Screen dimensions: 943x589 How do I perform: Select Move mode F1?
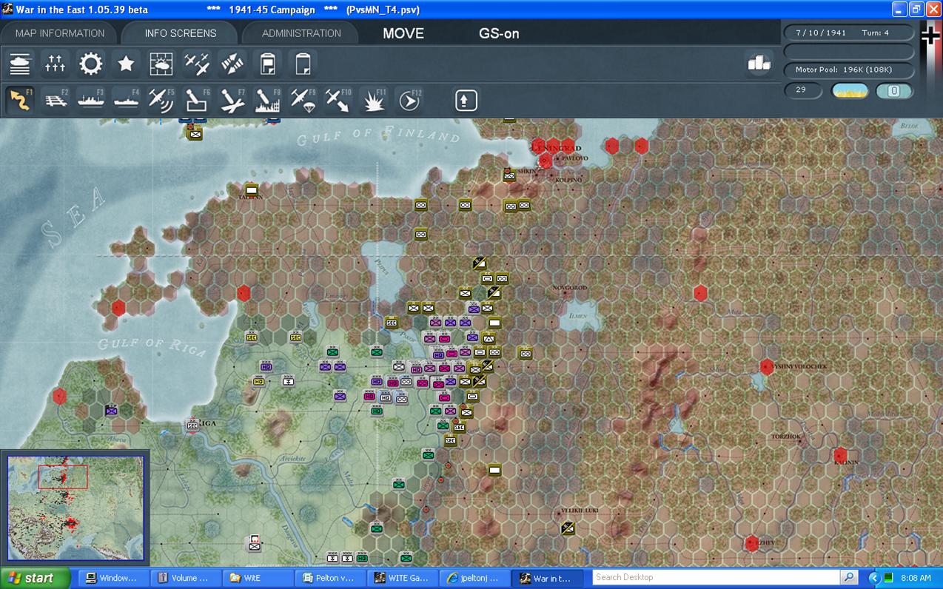[x=20, y=100]
